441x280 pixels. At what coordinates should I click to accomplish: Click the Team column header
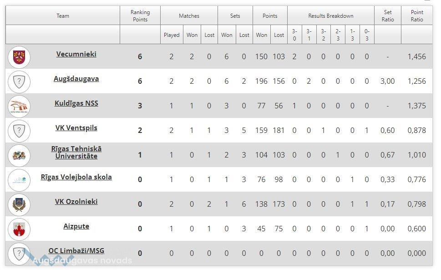coord(63,15)
